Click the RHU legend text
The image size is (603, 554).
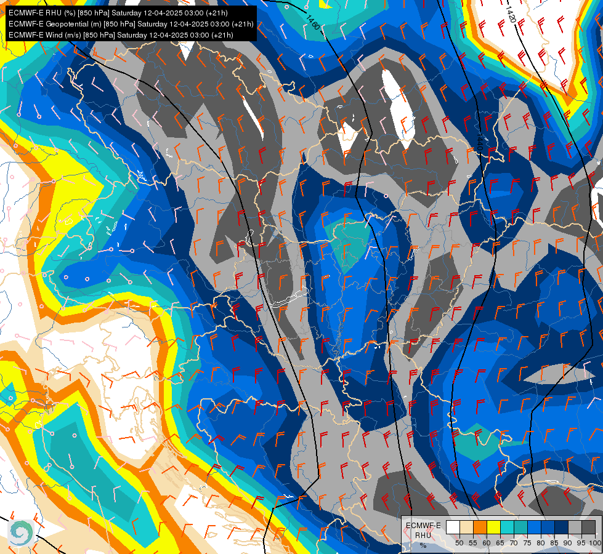423,535
